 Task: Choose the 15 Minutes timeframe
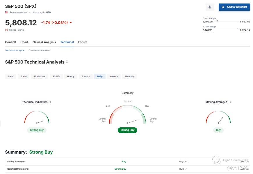(40, 76)
